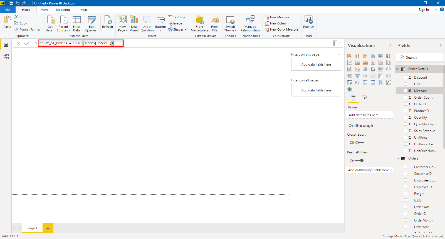Screen dimensions: 445x239
Task: Tick the CustomerID field checkbox
Action: (406, 174)
